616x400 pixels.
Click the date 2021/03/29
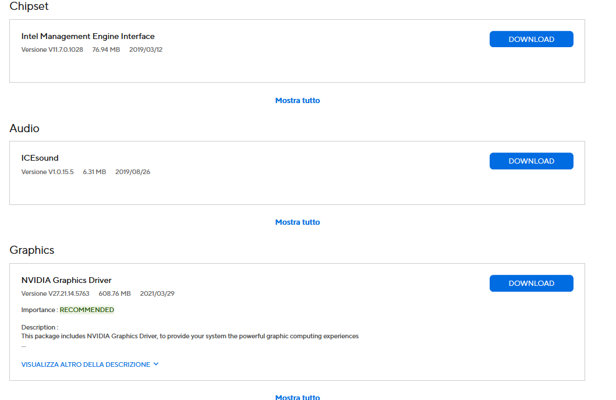coord(157,293)
